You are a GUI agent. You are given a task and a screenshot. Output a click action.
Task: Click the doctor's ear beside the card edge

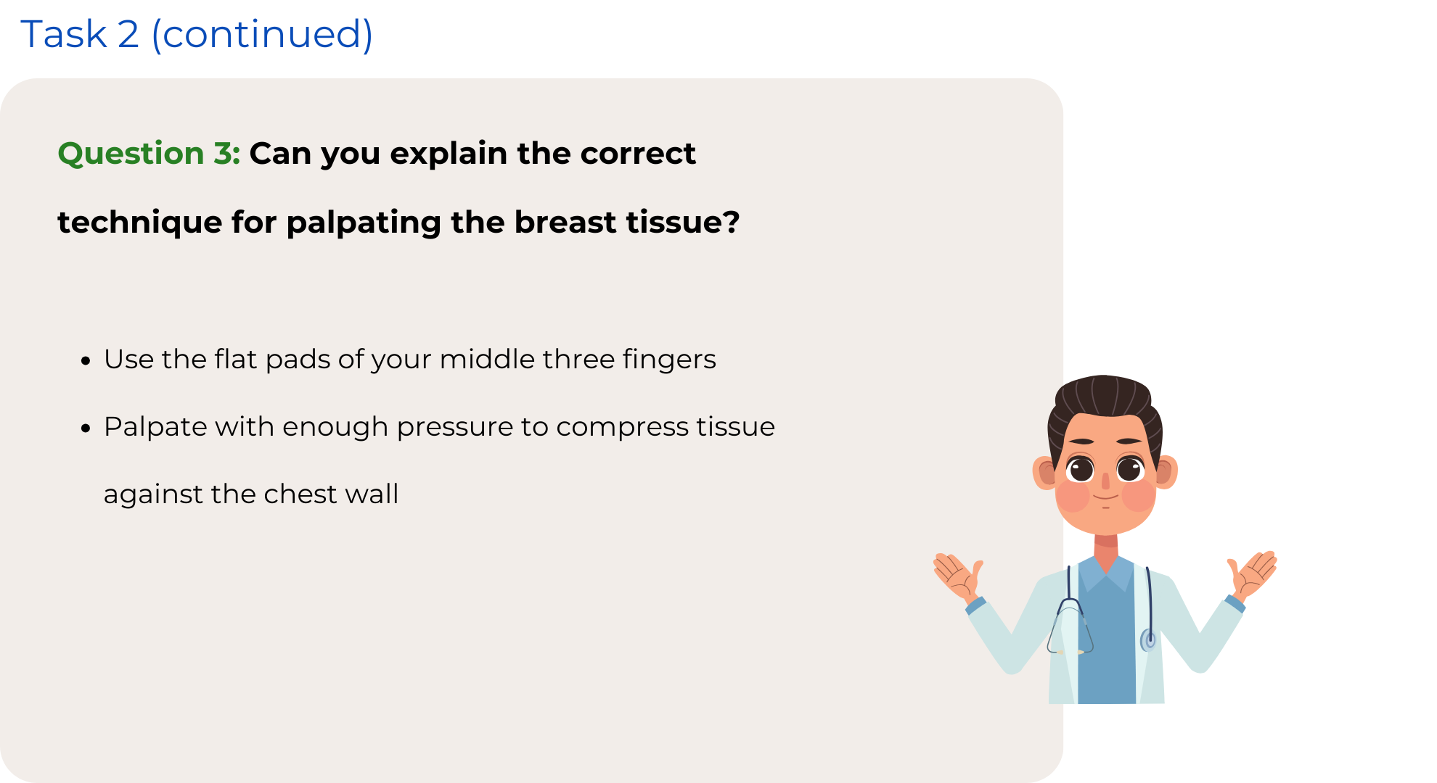(x=1046, y=473)
